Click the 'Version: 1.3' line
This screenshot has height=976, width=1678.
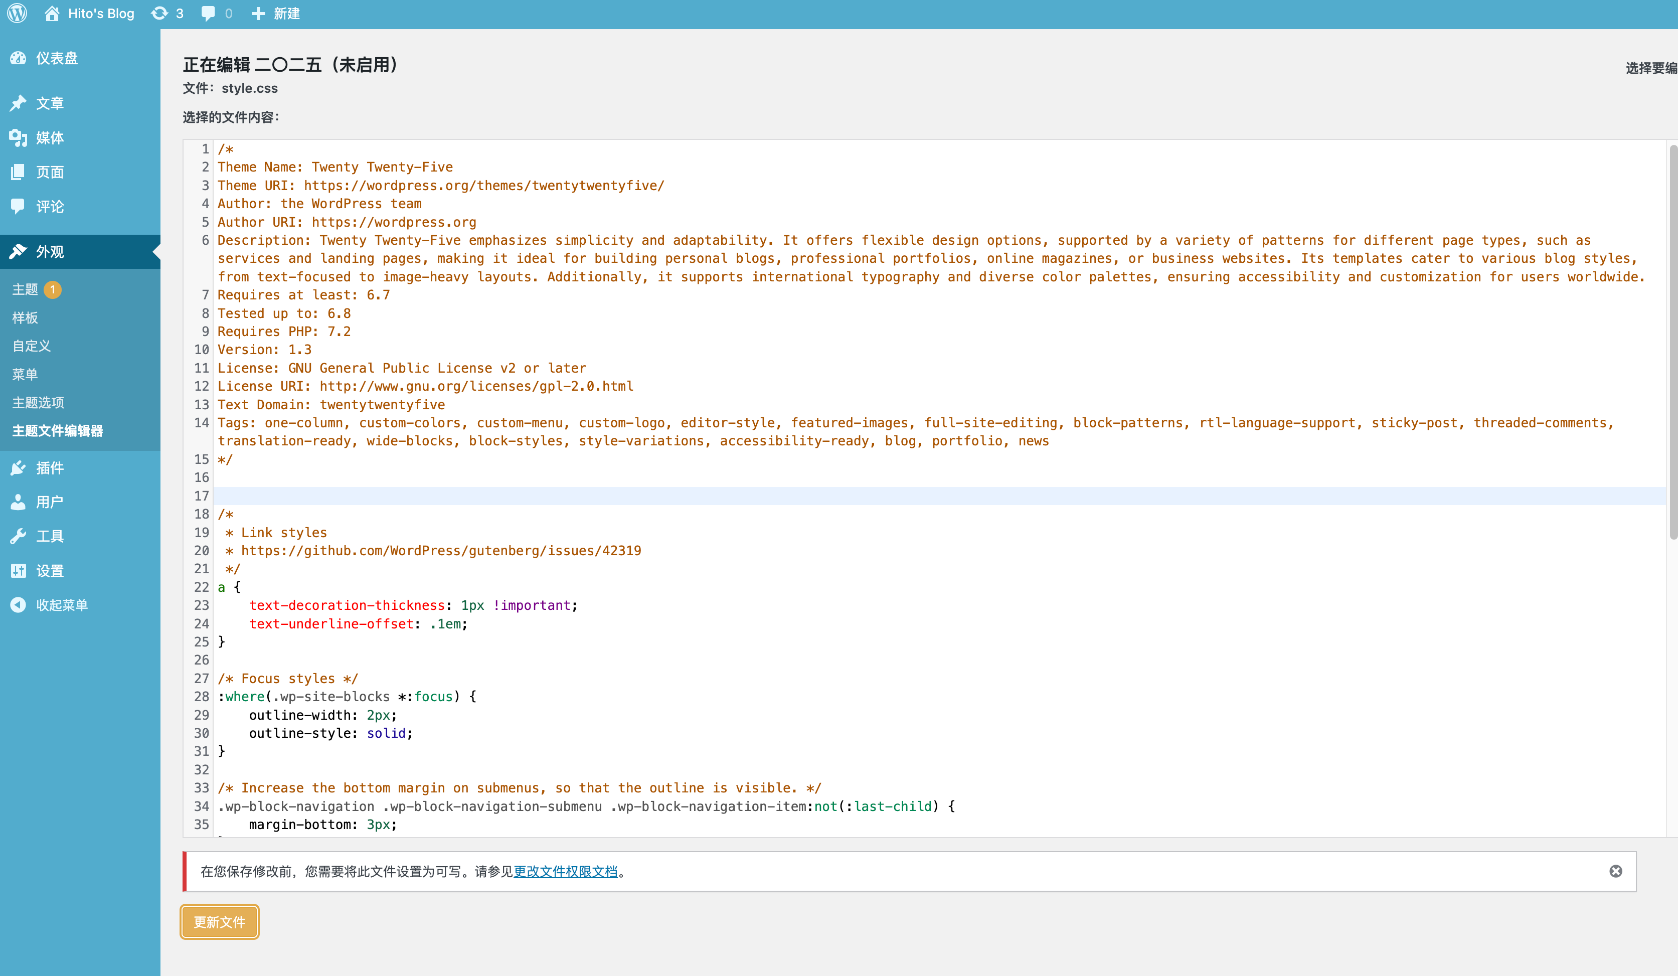tap(264, 350)
